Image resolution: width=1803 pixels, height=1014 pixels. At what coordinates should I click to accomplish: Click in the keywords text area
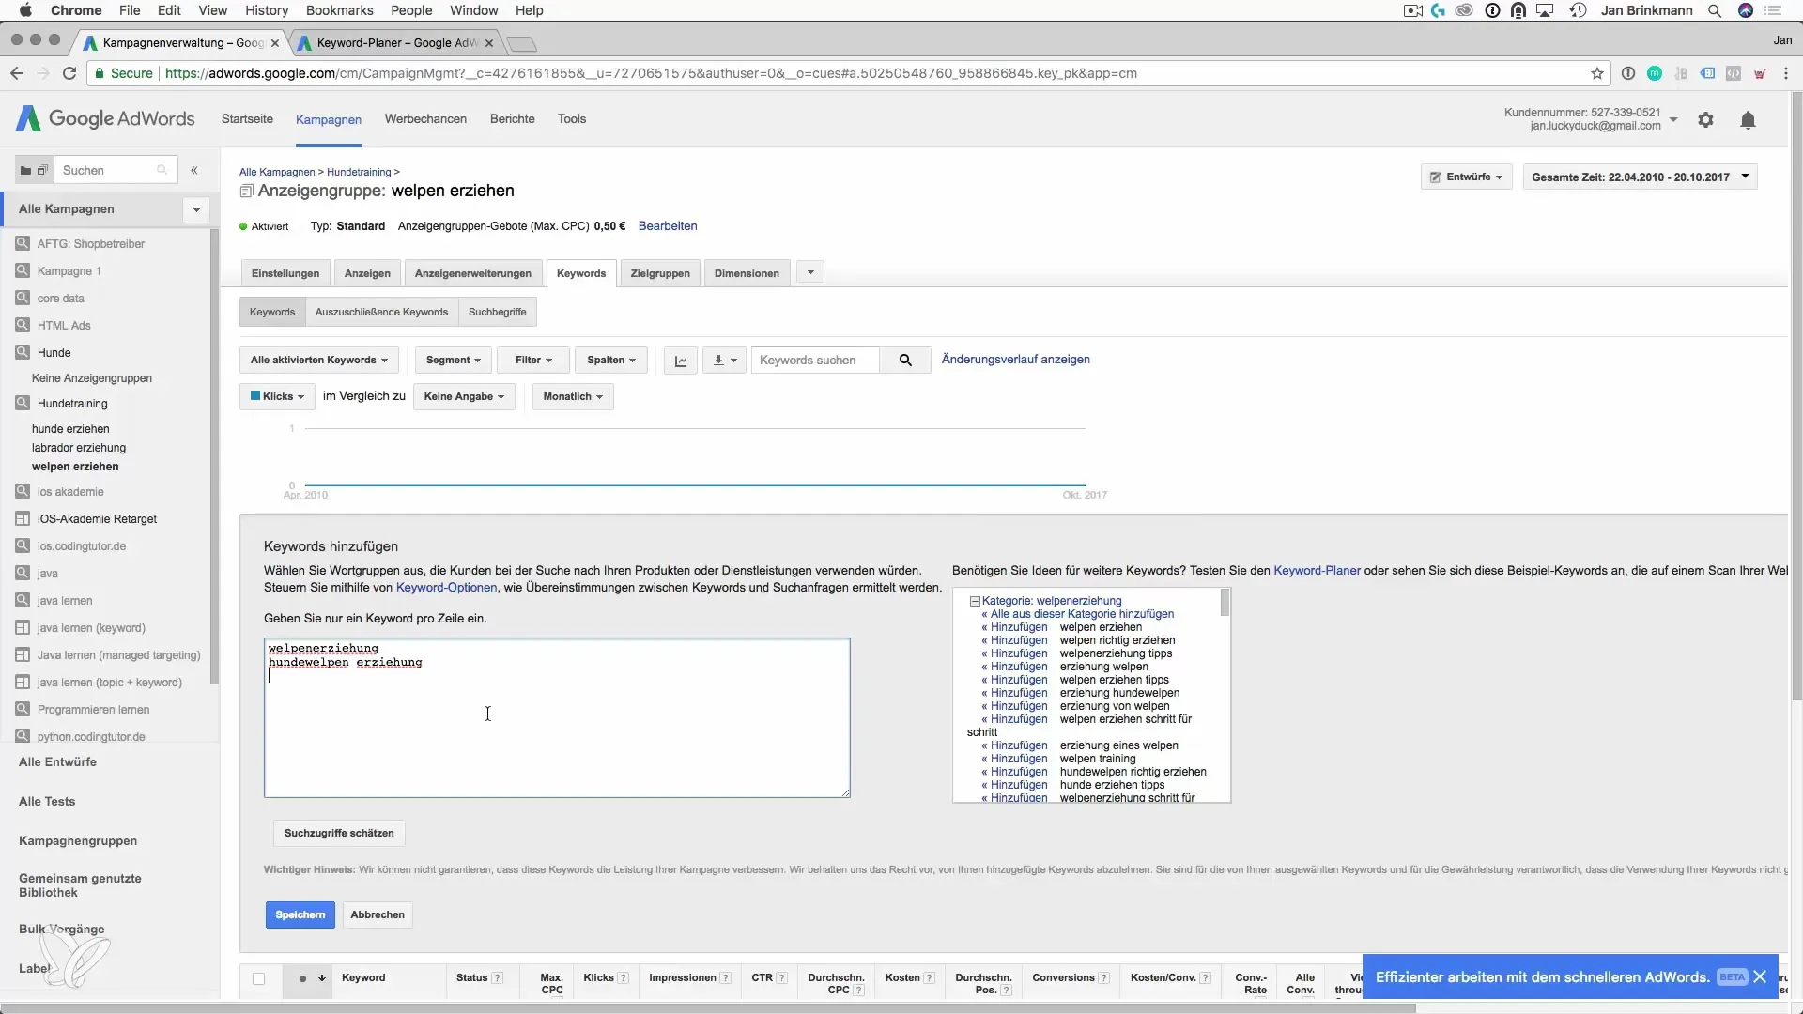coord(557,718)
